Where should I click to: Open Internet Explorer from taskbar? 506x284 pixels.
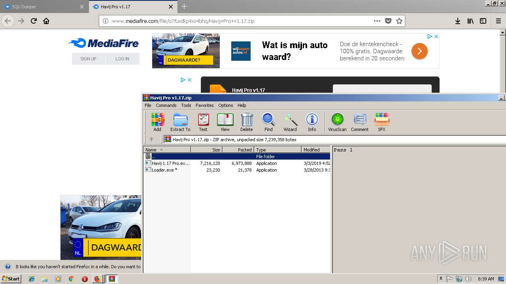(32, 279)
